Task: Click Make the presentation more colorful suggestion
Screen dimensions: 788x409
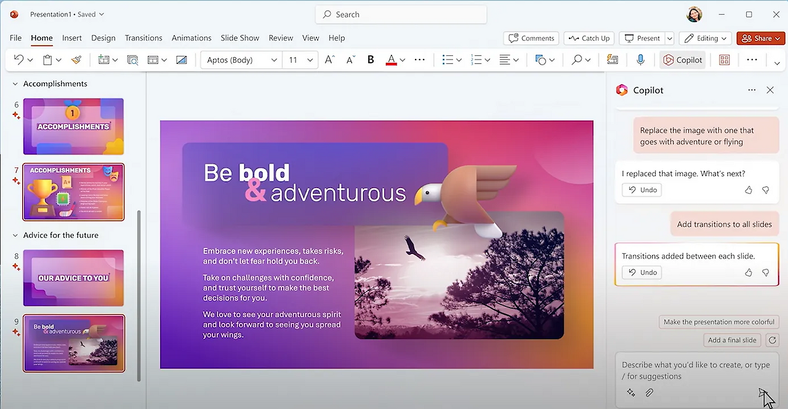Action: point(718,322)
